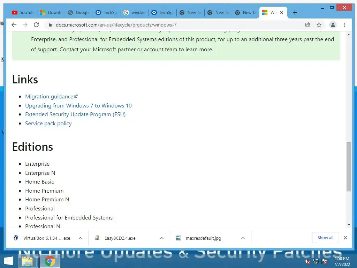Viewport: 357px width, 268px height.
Task: Expand options for maxresdefault.jpg download
Action: click(x=243, y=238)
